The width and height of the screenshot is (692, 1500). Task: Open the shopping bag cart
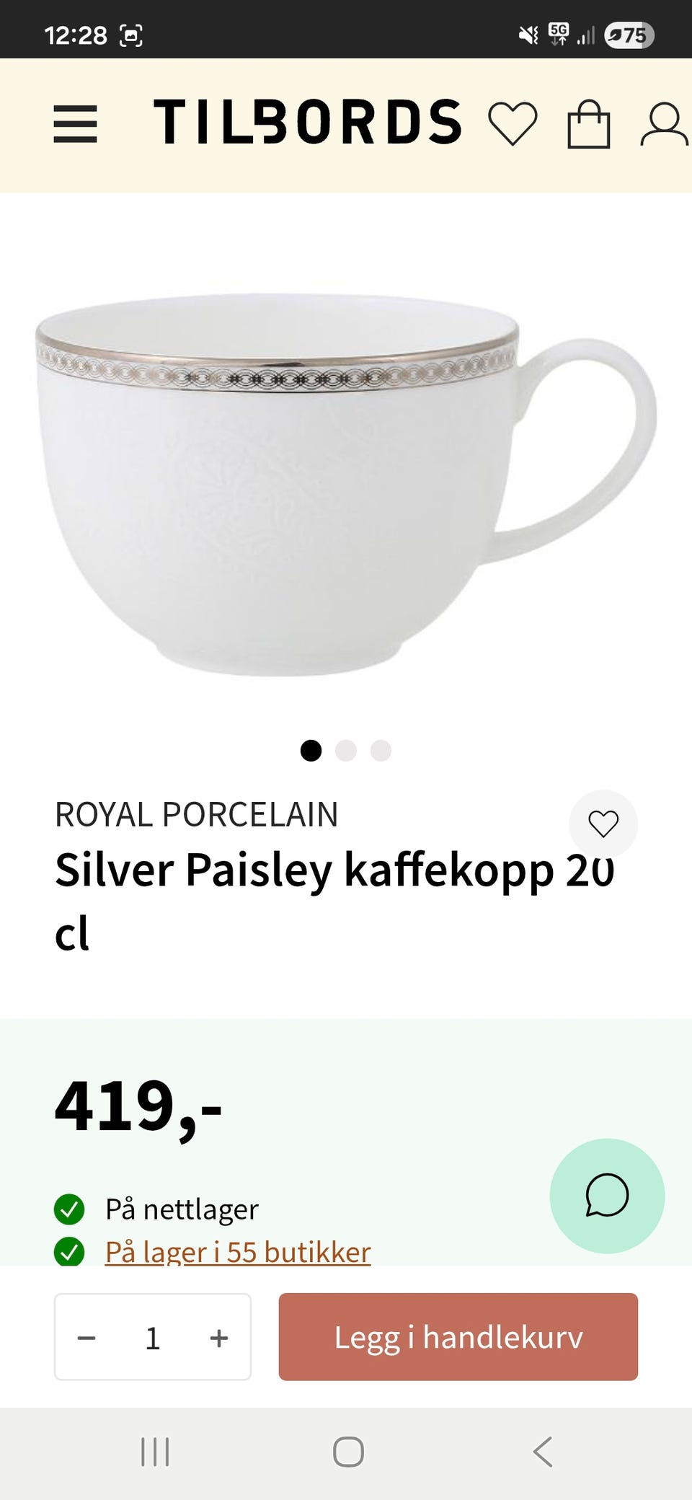tap(589, 124)
